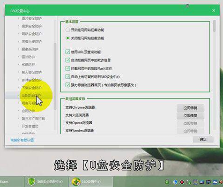Select 开发者模式 in sidebar
The width and height of the screenshot is (223, 187).
(30, 126)
